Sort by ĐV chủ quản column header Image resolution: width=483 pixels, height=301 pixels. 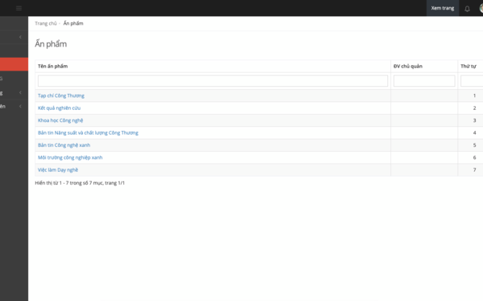point(408,66)
